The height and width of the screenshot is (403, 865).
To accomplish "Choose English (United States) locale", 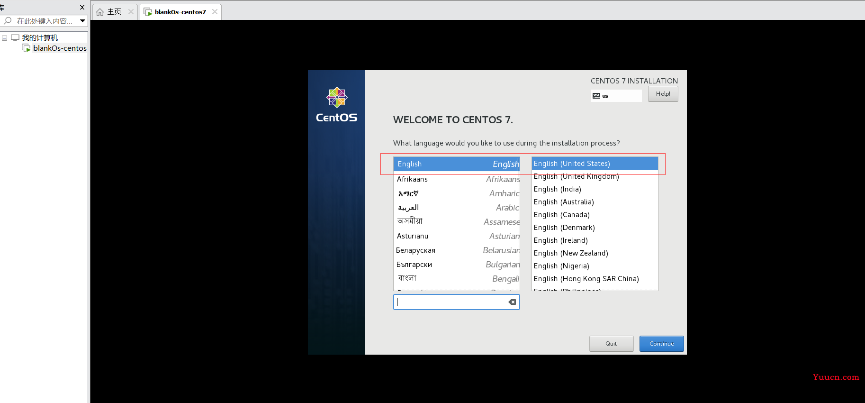I will (595, 164).
